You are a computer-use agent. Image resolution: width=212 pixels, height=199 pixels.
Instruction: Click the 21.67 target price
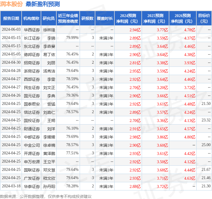(206, 169)
